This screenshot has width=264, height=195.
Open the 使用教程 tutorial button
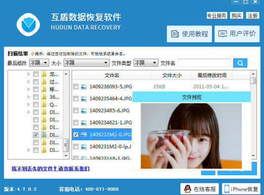[190, 34]
